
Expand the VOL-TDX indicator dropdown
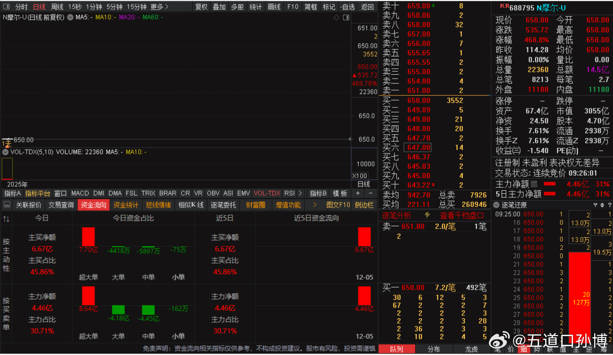(5, 152)
